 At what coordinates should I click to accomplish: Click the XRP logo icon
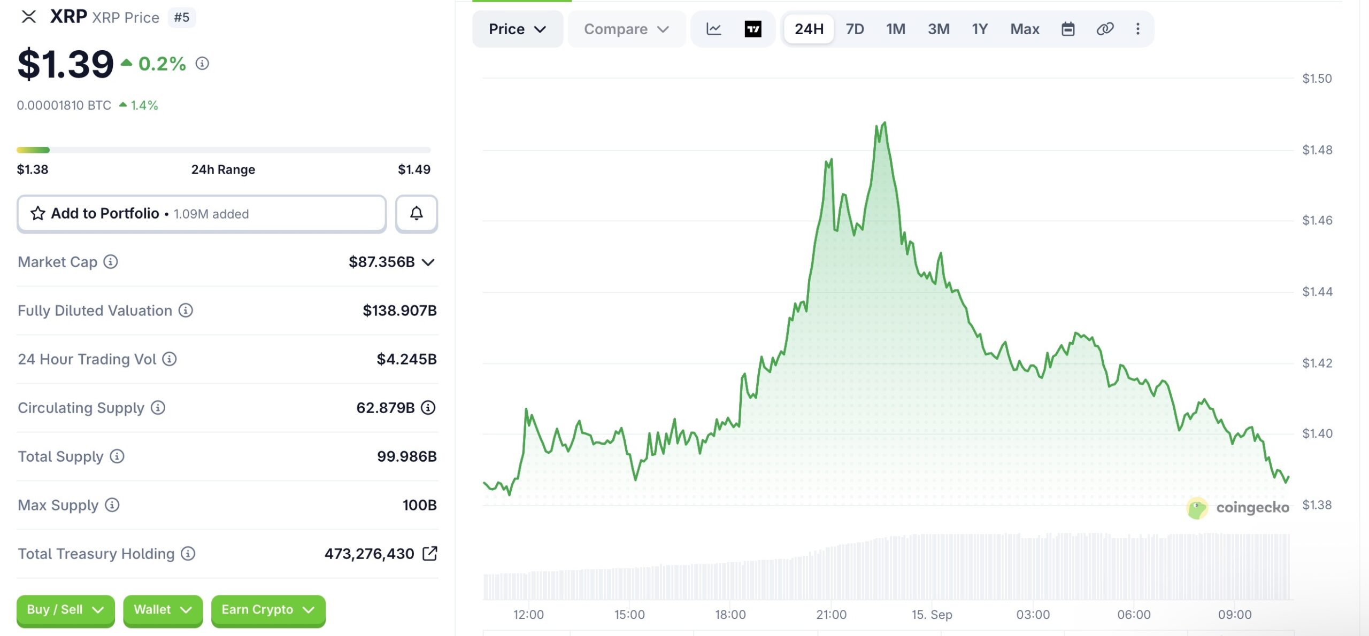coord(29,17)
